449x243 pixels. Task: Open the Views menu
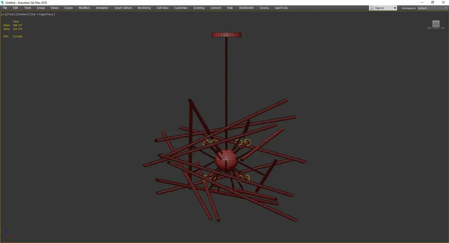(x=55, y=8)
